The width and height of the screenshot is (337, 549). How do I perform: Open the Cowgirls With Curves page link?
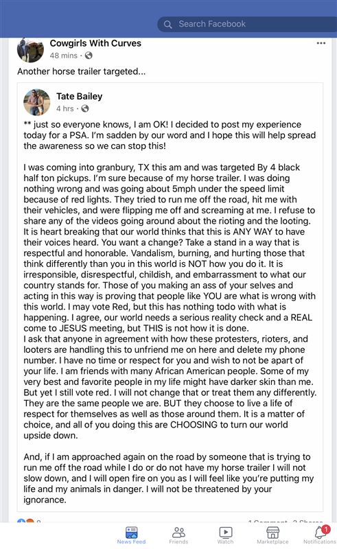95,43
